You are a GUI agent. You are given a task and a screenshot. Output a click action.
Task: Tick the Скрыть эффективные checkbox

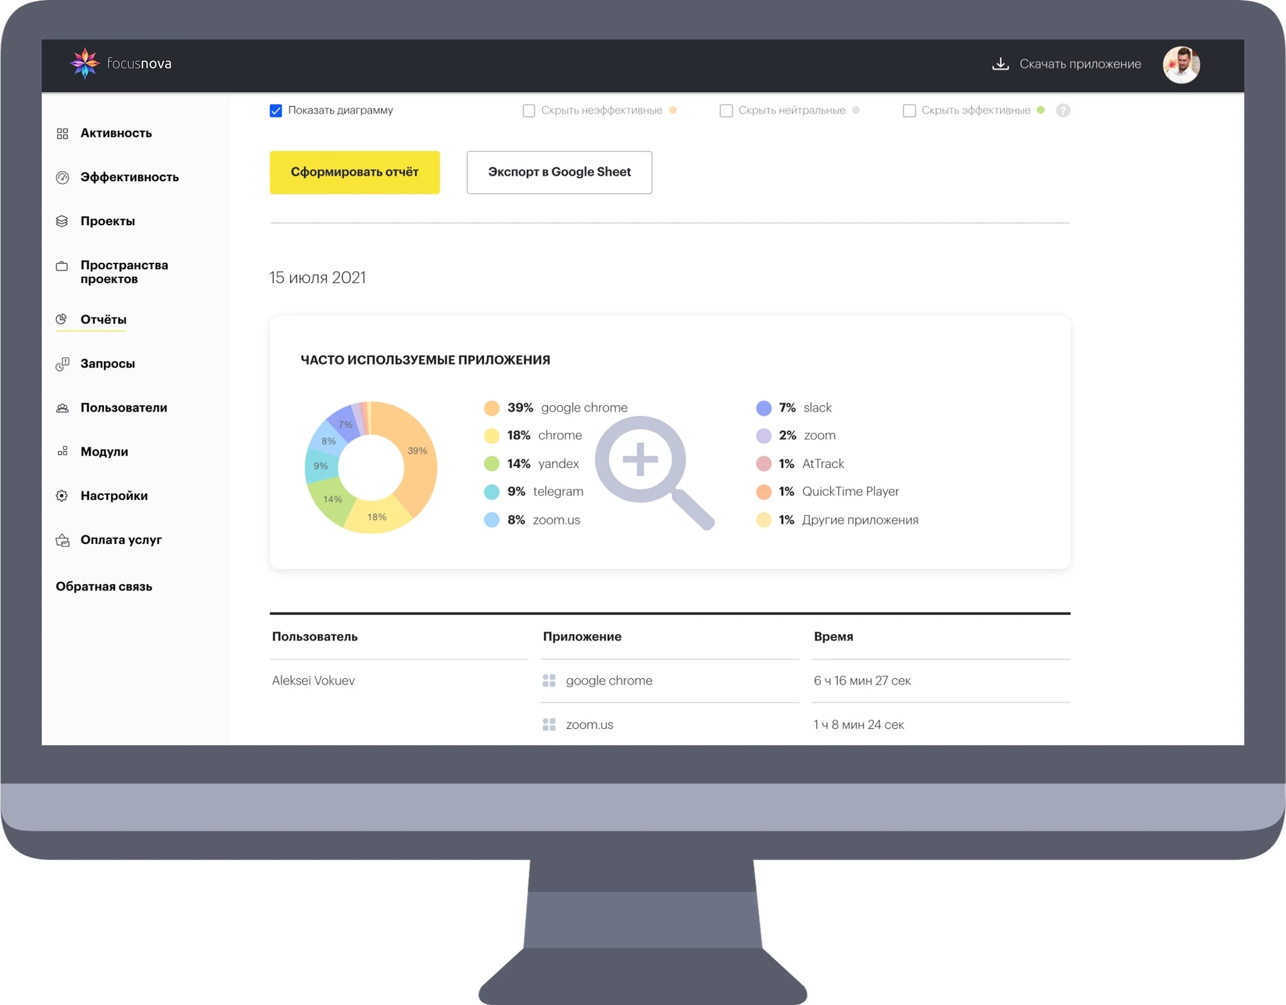909,111
